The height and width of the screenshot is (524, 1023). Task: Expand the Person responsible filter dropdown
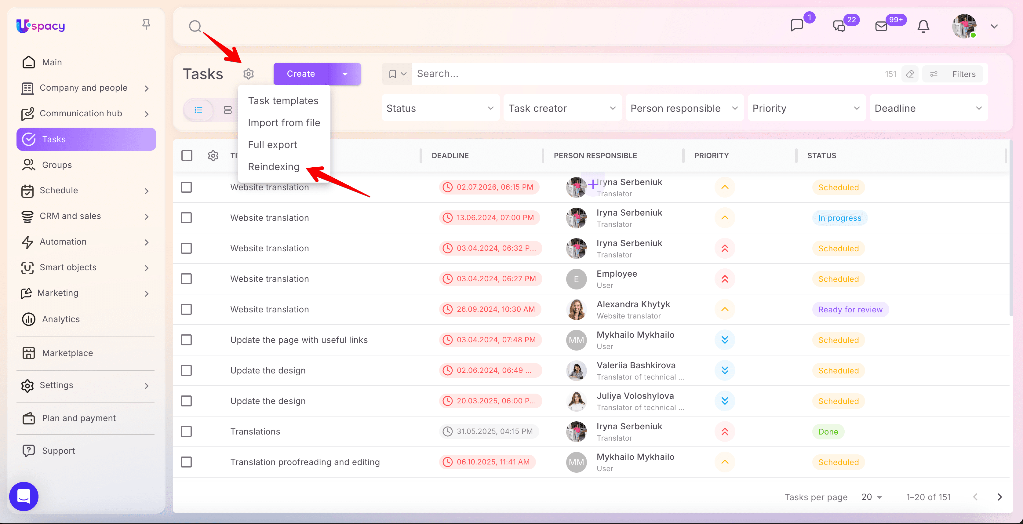pyautogui.click(x=684, y=108)
